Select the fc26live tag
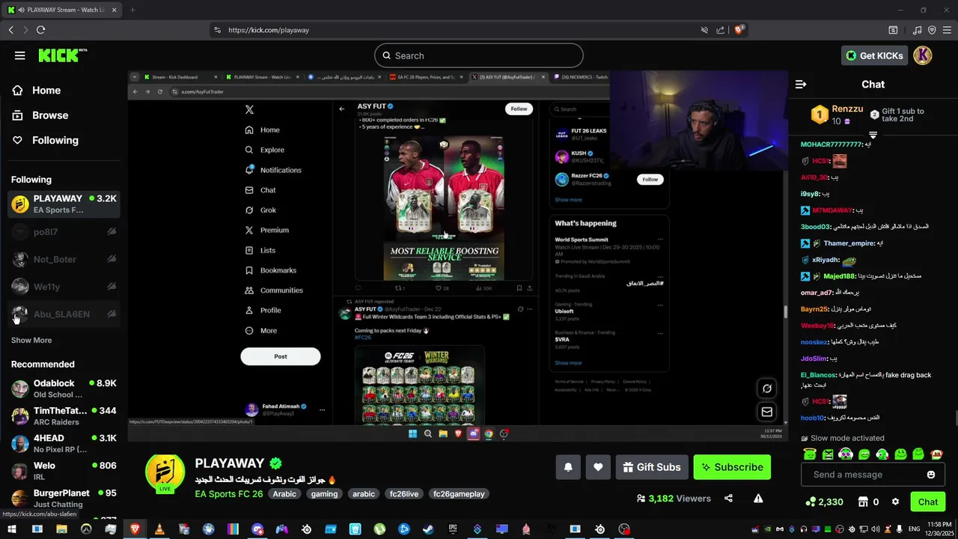The width and height of the screenshot is (958, 539). click(x=404, y=494)
